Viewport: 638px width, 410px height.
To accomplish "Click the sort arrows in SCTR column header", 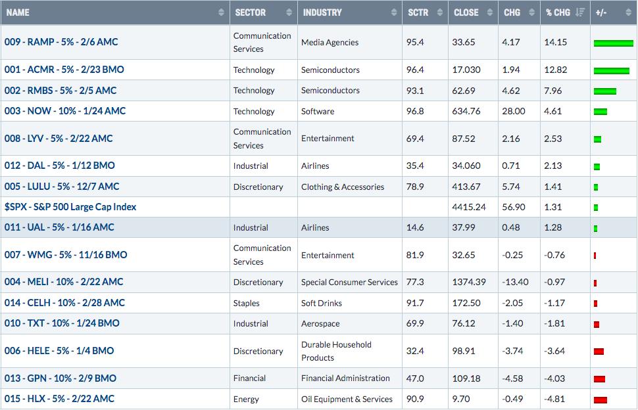I will pos(439,12).
